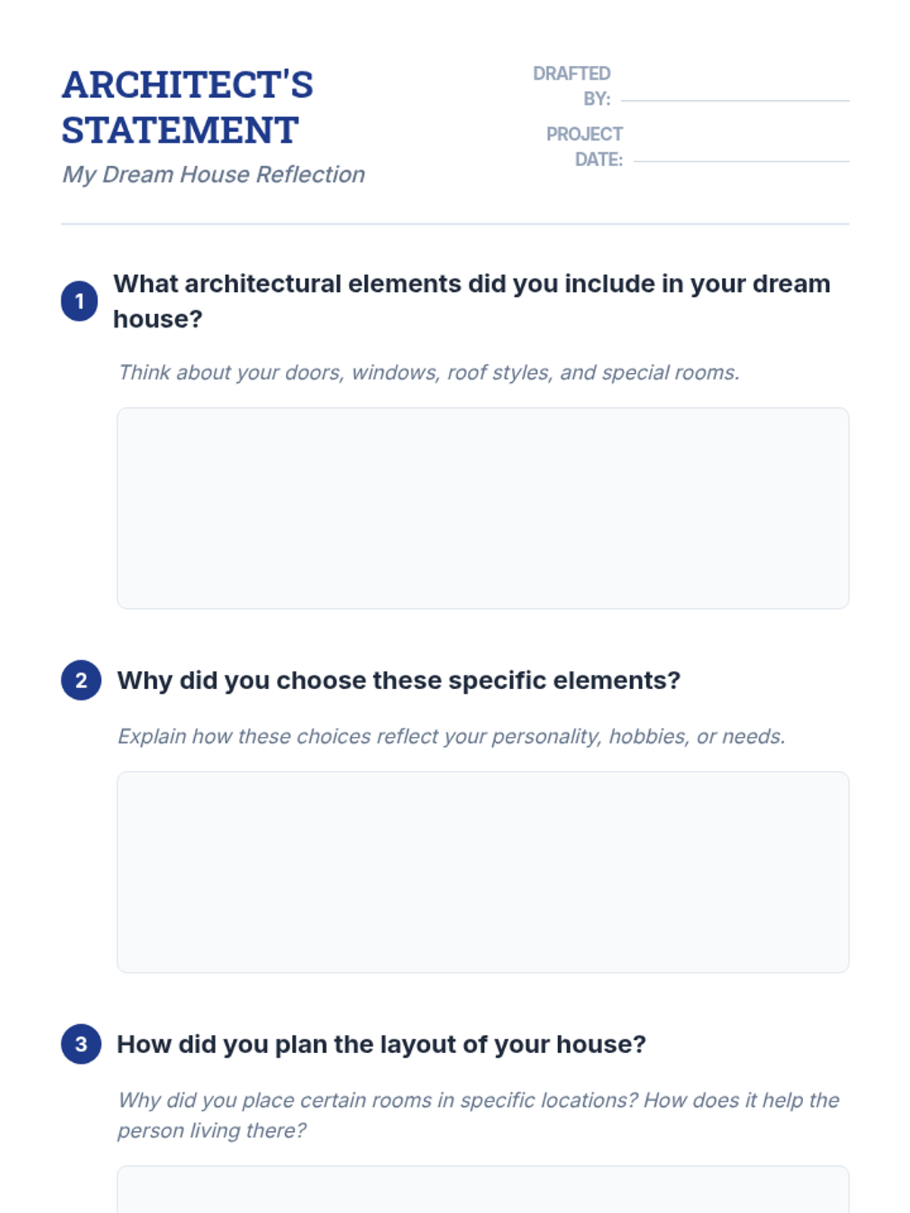Click the question 'What architectural elements did you include'
Image resolution: width=910 pixels, height=1213 pixels.
(472, 301)
